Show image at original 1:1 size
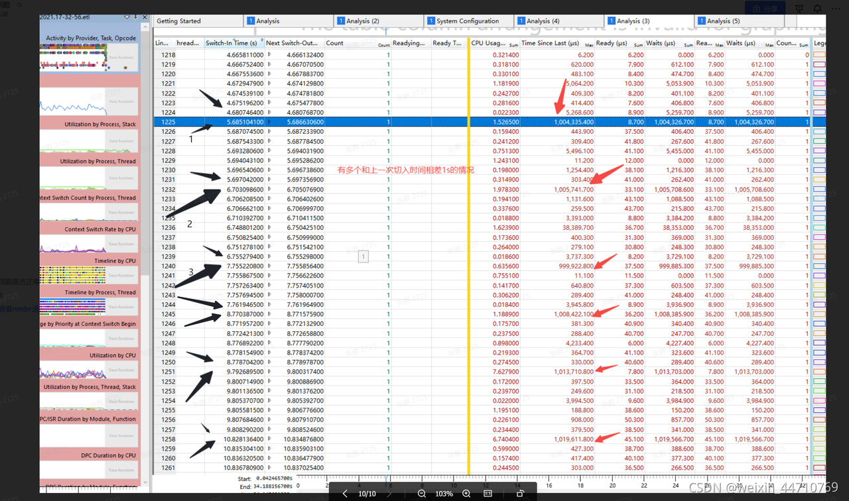Screen dimensions: 849x501 point(488,494)
